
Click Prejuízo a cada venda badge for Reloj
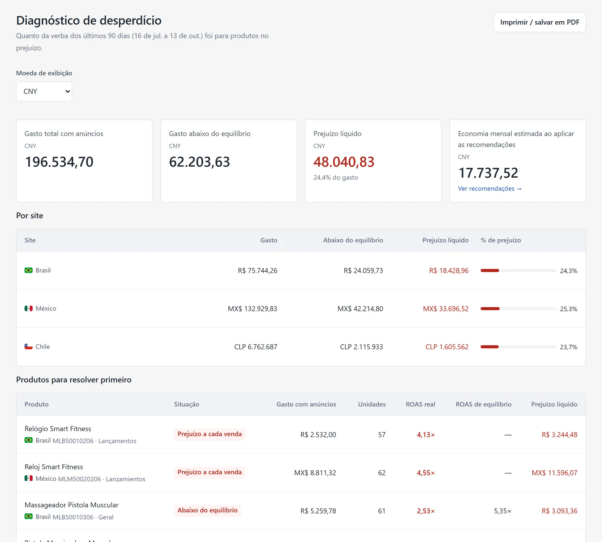pos(210,472)
